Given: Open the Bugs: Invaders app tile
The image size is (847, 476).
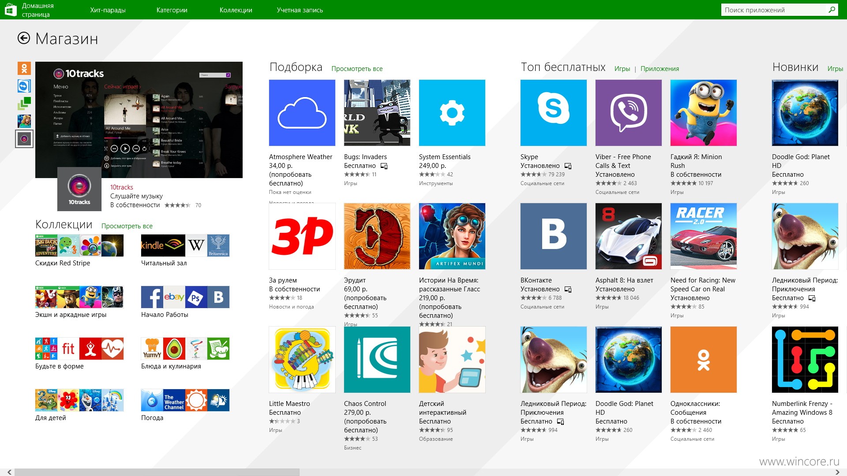Looking at the screenshot, I should coord(377,113).
